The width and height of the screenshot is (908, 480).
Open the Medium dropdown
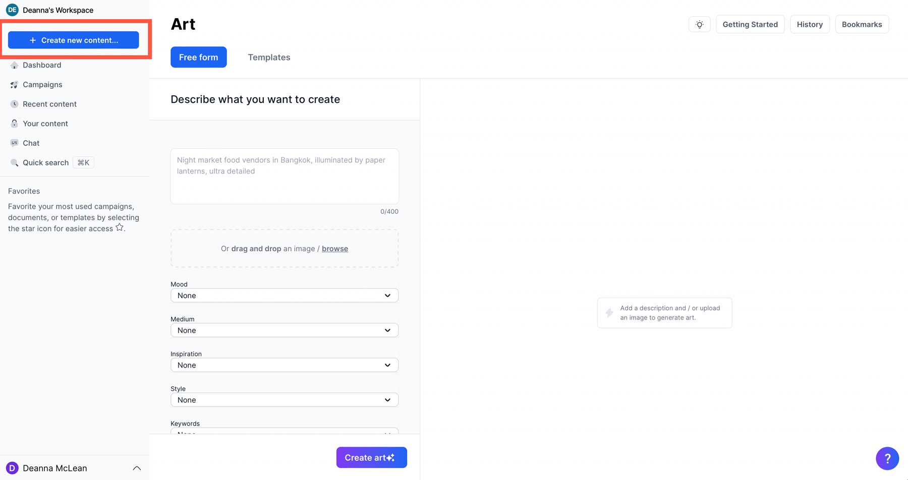click(284, 330)
